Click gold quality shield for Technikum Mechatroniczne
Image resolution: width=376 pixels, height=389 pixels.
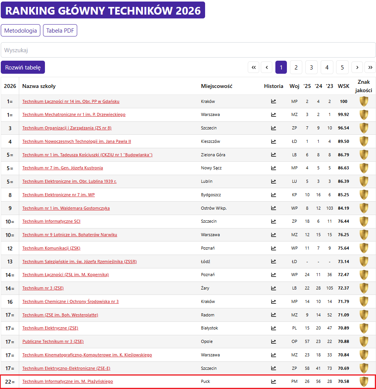364,115
